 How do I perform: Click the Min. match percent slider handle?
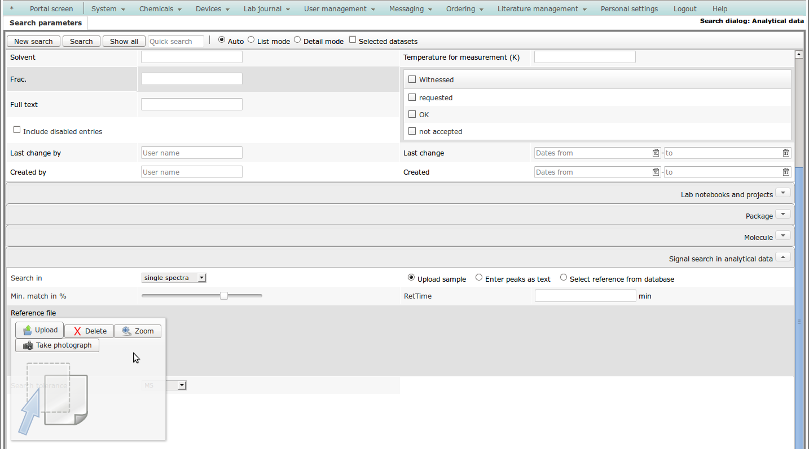point(224,296)
